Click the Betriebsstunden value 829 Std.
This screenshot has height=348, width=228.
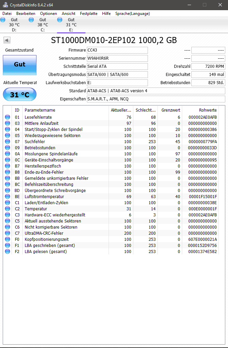tap(208, 82)
